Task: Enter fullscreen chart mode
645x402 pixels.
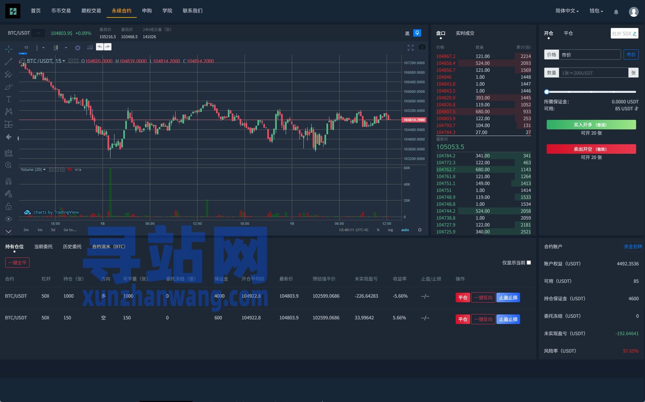Action: tap(411, 48)
